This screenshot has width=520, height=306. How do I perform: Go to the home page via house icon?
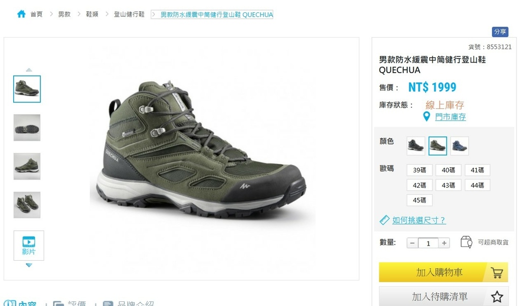21,14
